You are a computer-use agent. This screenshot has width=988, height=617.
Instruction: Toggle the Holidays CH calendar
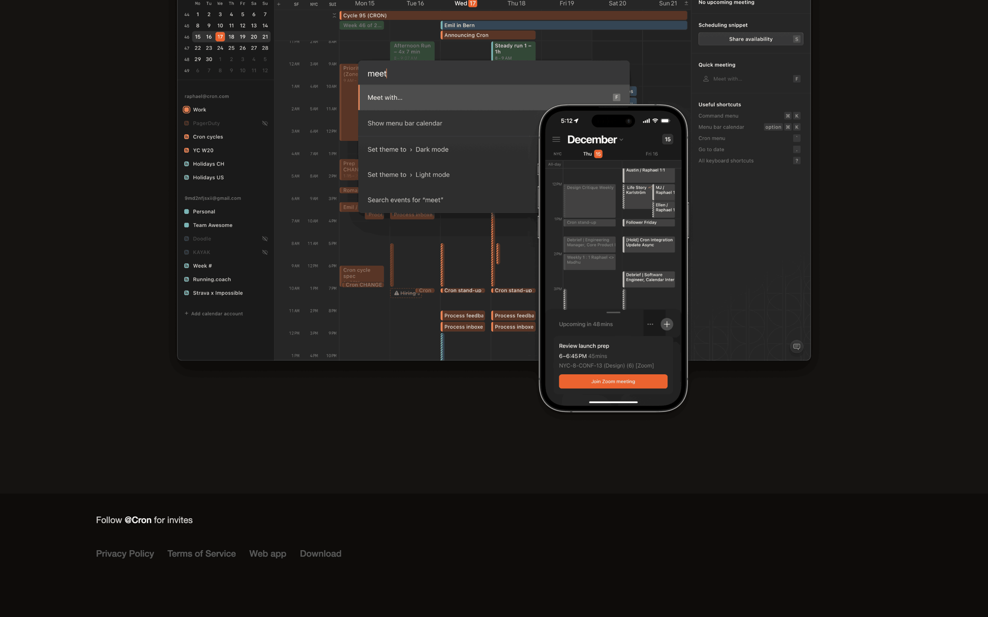[x=186, y=164]
